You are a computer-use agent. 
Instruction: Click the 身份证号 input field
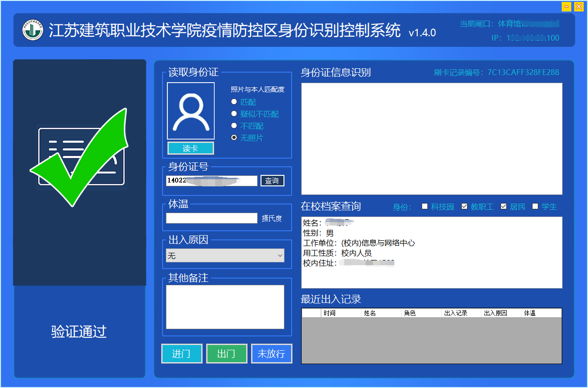coord(212,181)
